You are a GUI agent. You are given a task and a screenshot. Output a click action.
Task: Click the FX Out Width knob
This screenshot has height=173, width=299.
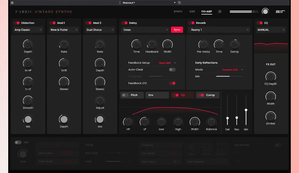[271, 97]
